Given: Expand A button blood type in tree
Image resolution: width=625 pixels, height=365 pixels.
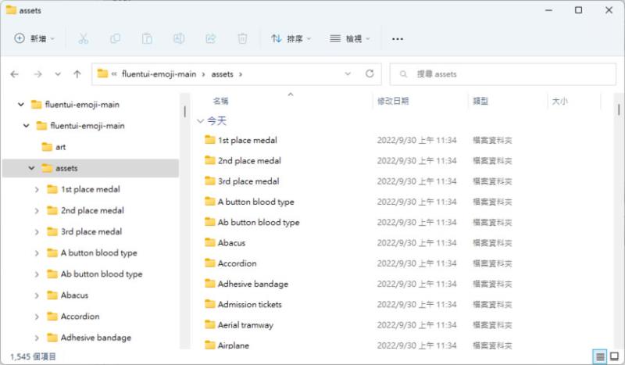Looking at the screenshot, I should (x=37, y=253).
